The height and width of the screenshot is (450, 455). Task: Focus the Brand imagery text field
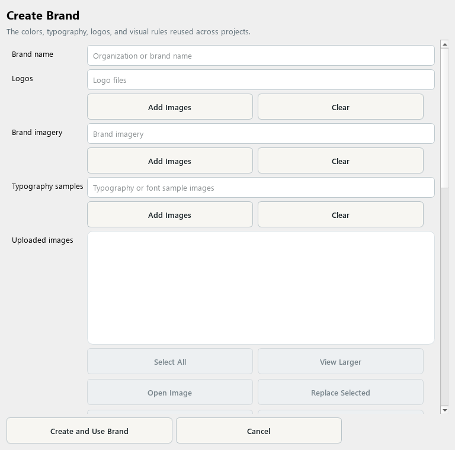tap(261, 134)
